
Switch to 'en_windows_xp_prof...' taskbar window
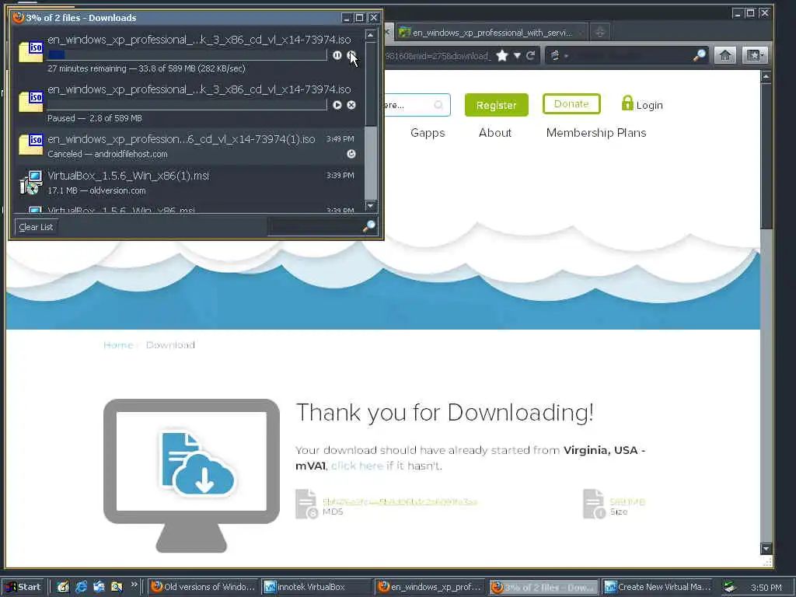click(x=431, y=587)
